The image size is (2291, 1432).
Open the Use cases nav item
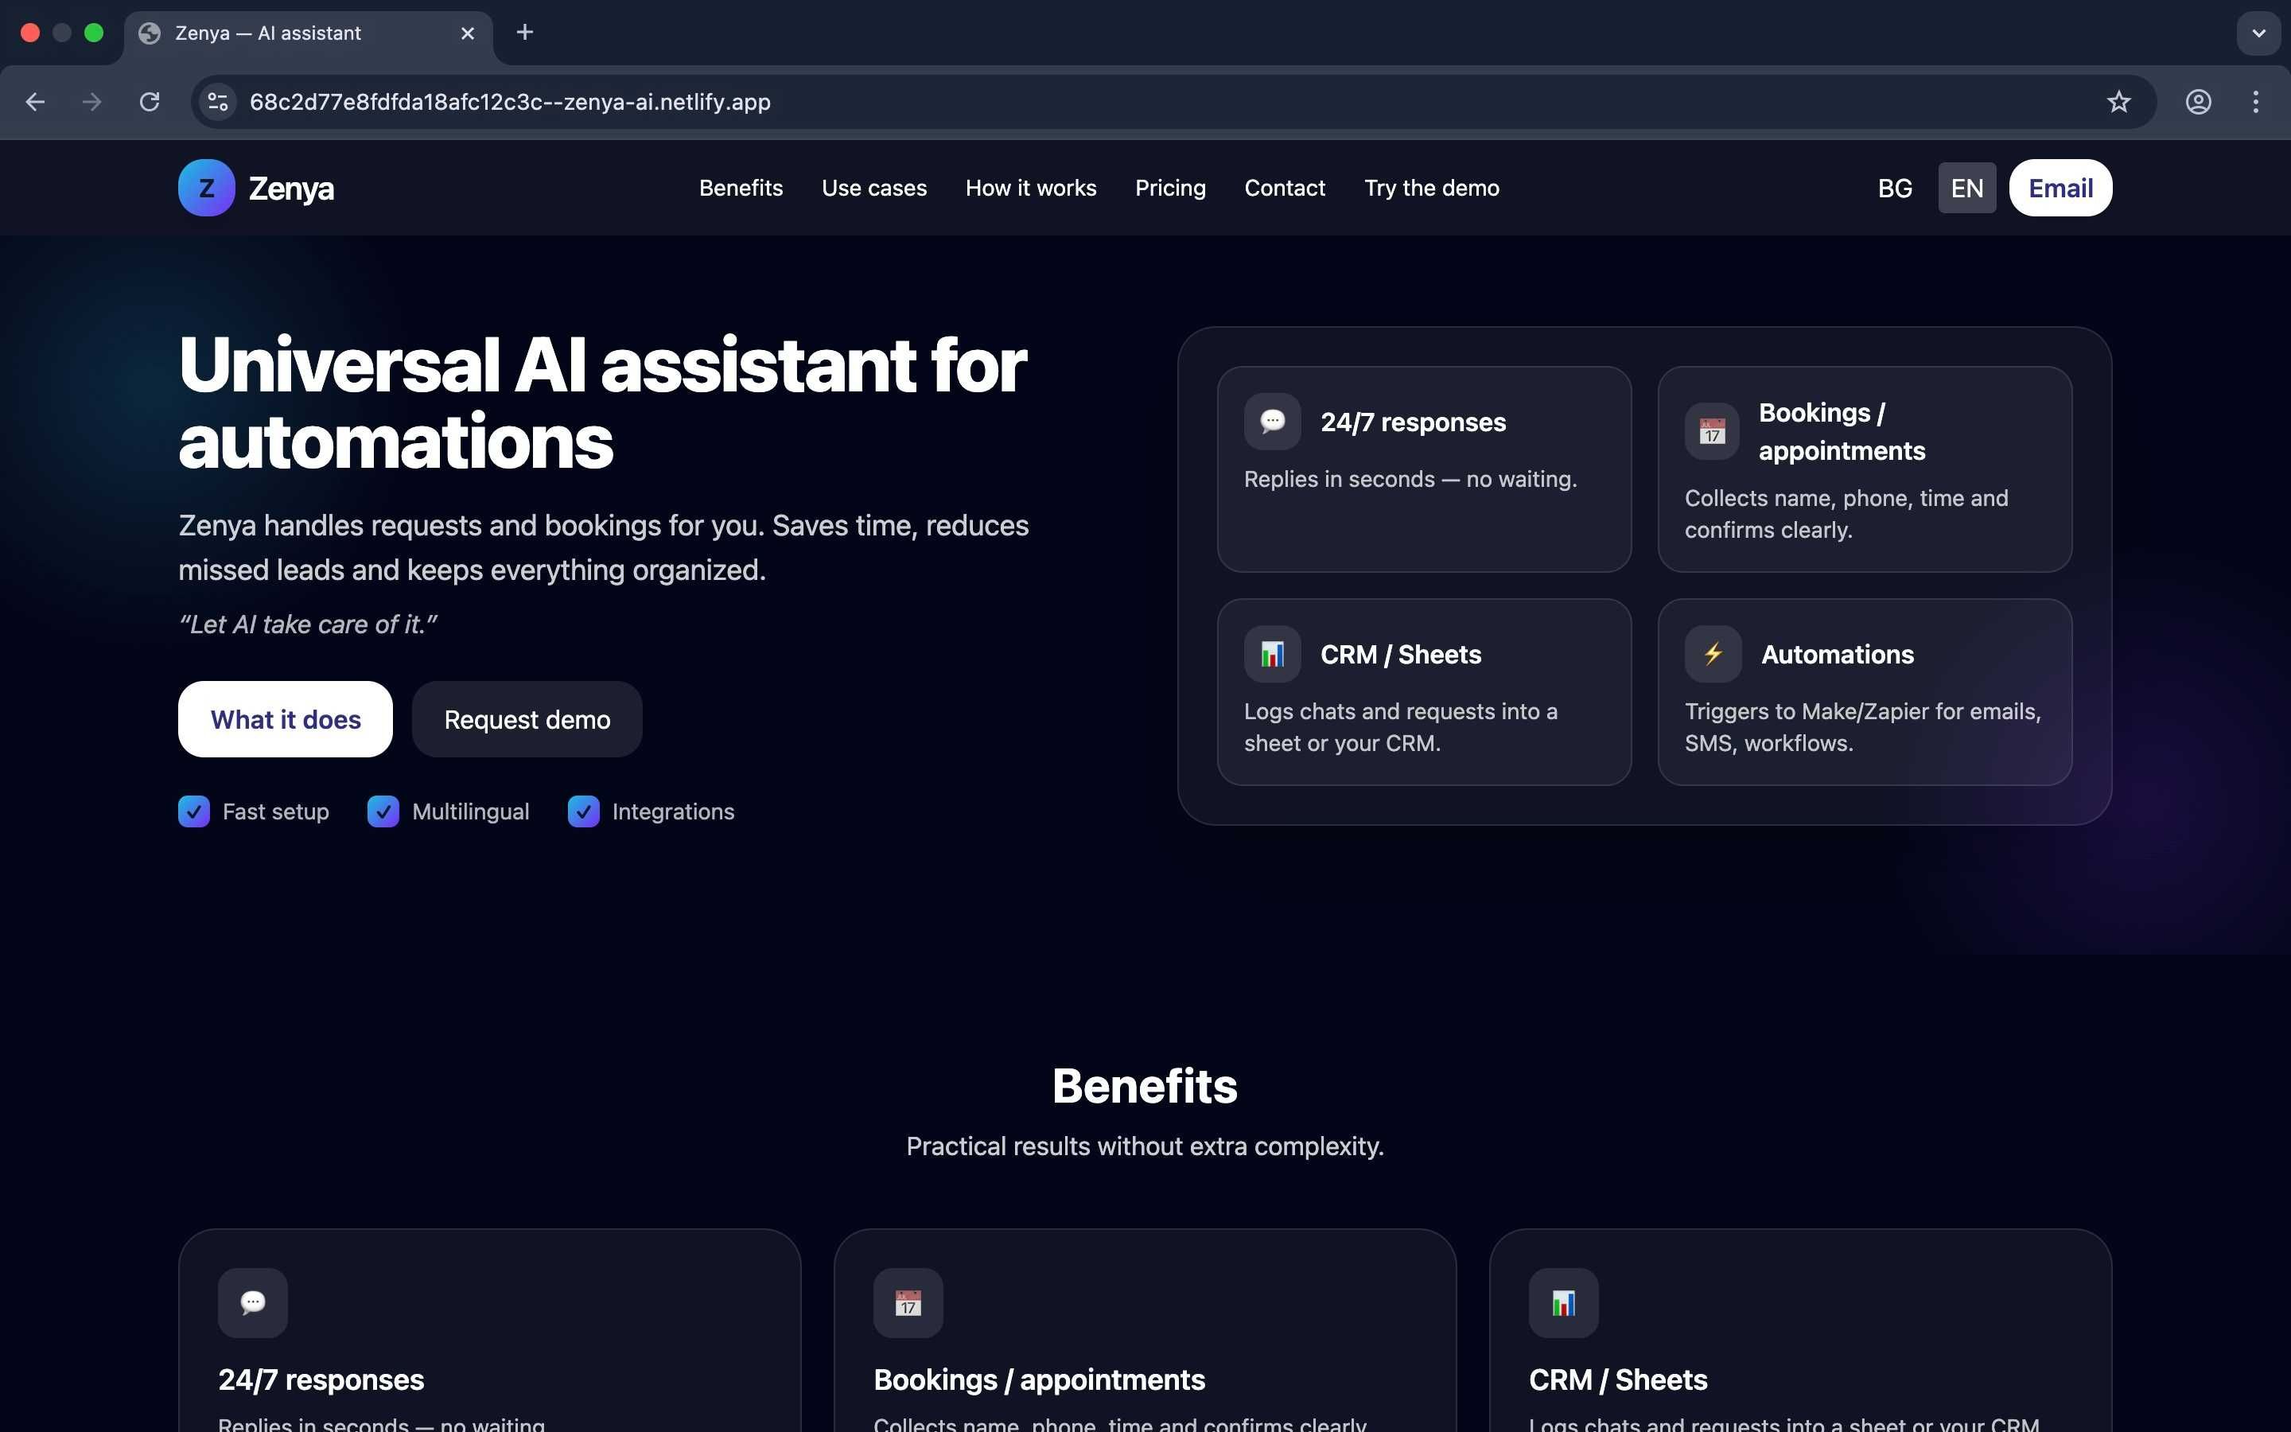(x=873, y=188)
